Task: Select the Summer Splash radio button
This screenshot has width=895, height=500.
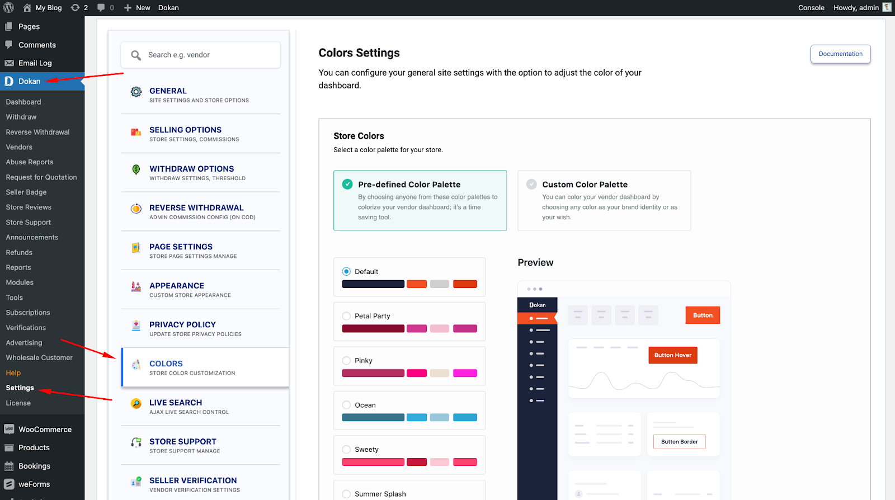Action: pyautogui.click(x=346, y=494)
